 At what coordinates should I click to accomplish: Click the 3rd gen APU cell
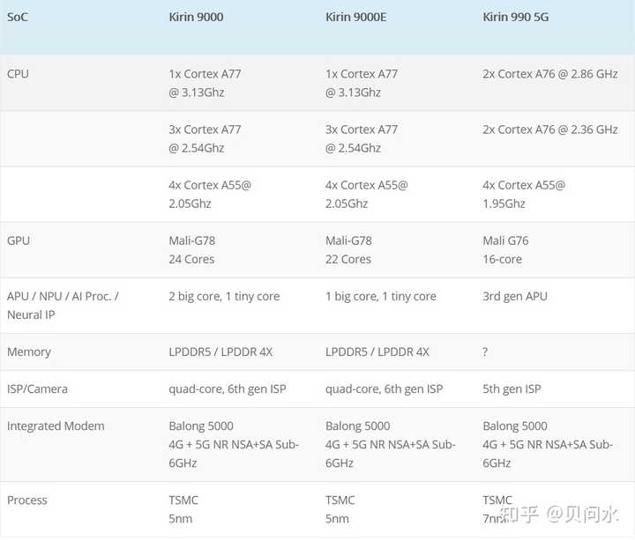[x=515, y=296]
